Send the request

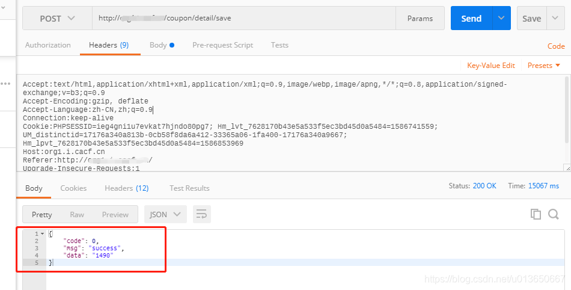click(471, 18)
